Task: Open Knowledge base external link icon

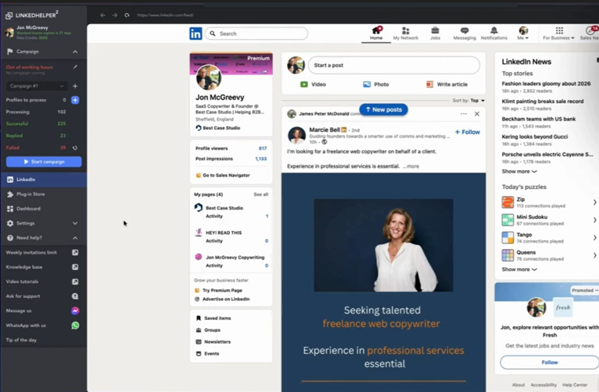Action: click(x=75, y=267)
